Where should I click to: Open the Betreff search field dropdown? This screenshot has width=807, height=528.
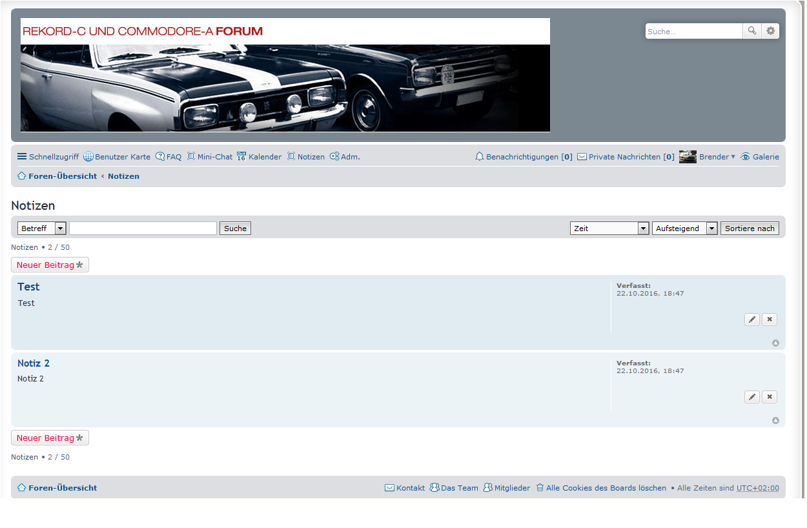[42, 228]
